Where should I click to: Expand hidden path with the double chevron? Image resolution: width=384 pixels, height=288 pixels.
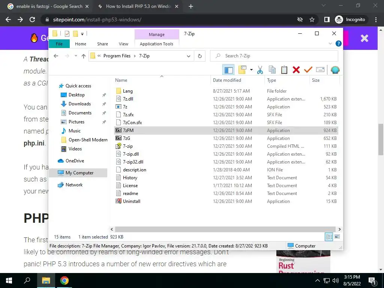(x=99, y=56)
